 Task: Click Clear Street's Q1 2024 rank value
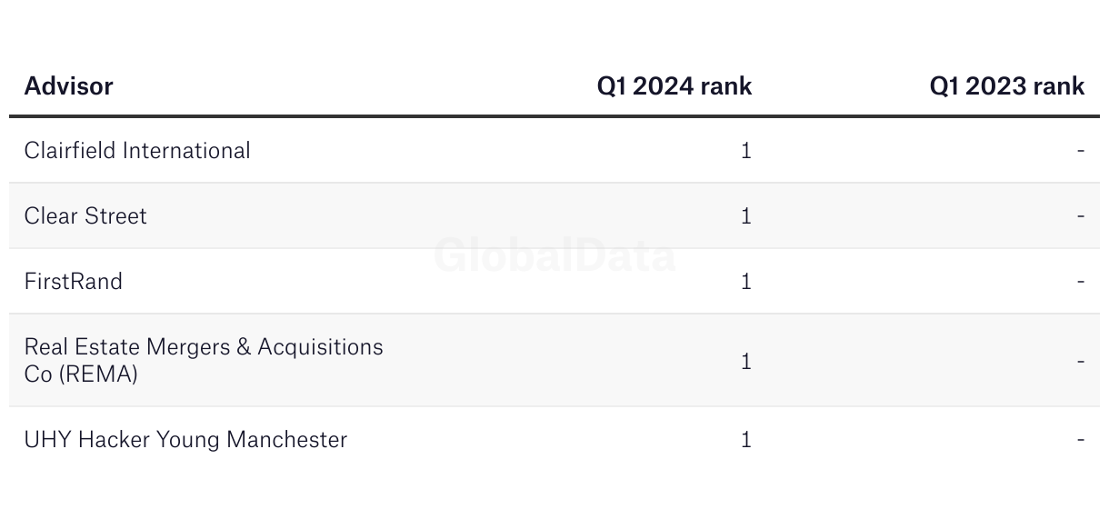(746, 215)
